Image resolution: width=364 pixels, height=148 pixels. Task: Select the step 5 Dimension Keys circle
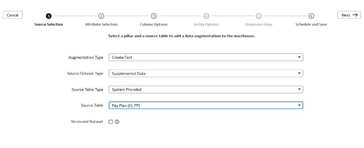click(259, 16)
